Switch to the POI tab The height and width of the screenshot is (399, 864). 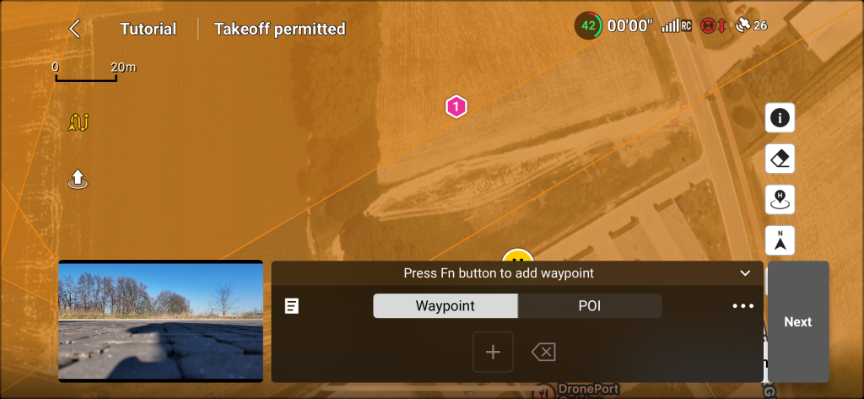point(590,306)
